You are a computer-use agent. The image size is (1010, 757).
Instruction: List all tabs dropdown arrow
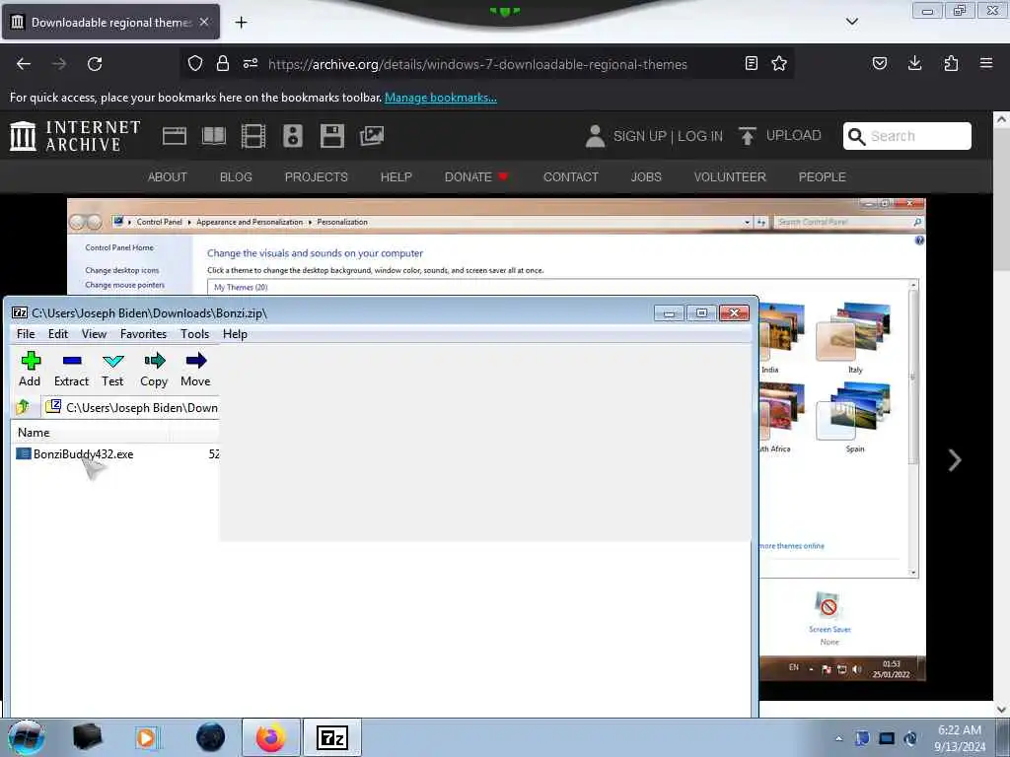tap(851, 22)
